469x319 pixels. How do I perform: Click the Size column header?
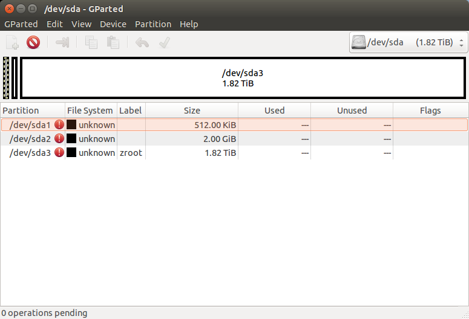(192, 111)
